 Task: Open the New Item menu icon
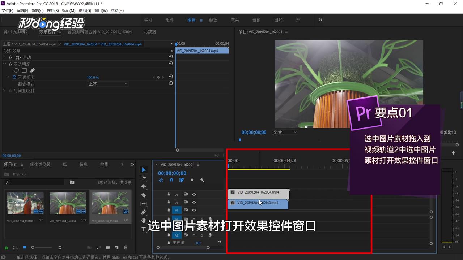116,247
